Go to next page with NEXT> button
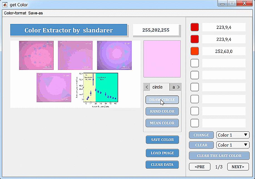Screen dimensions: 255x179 [238, 167]
